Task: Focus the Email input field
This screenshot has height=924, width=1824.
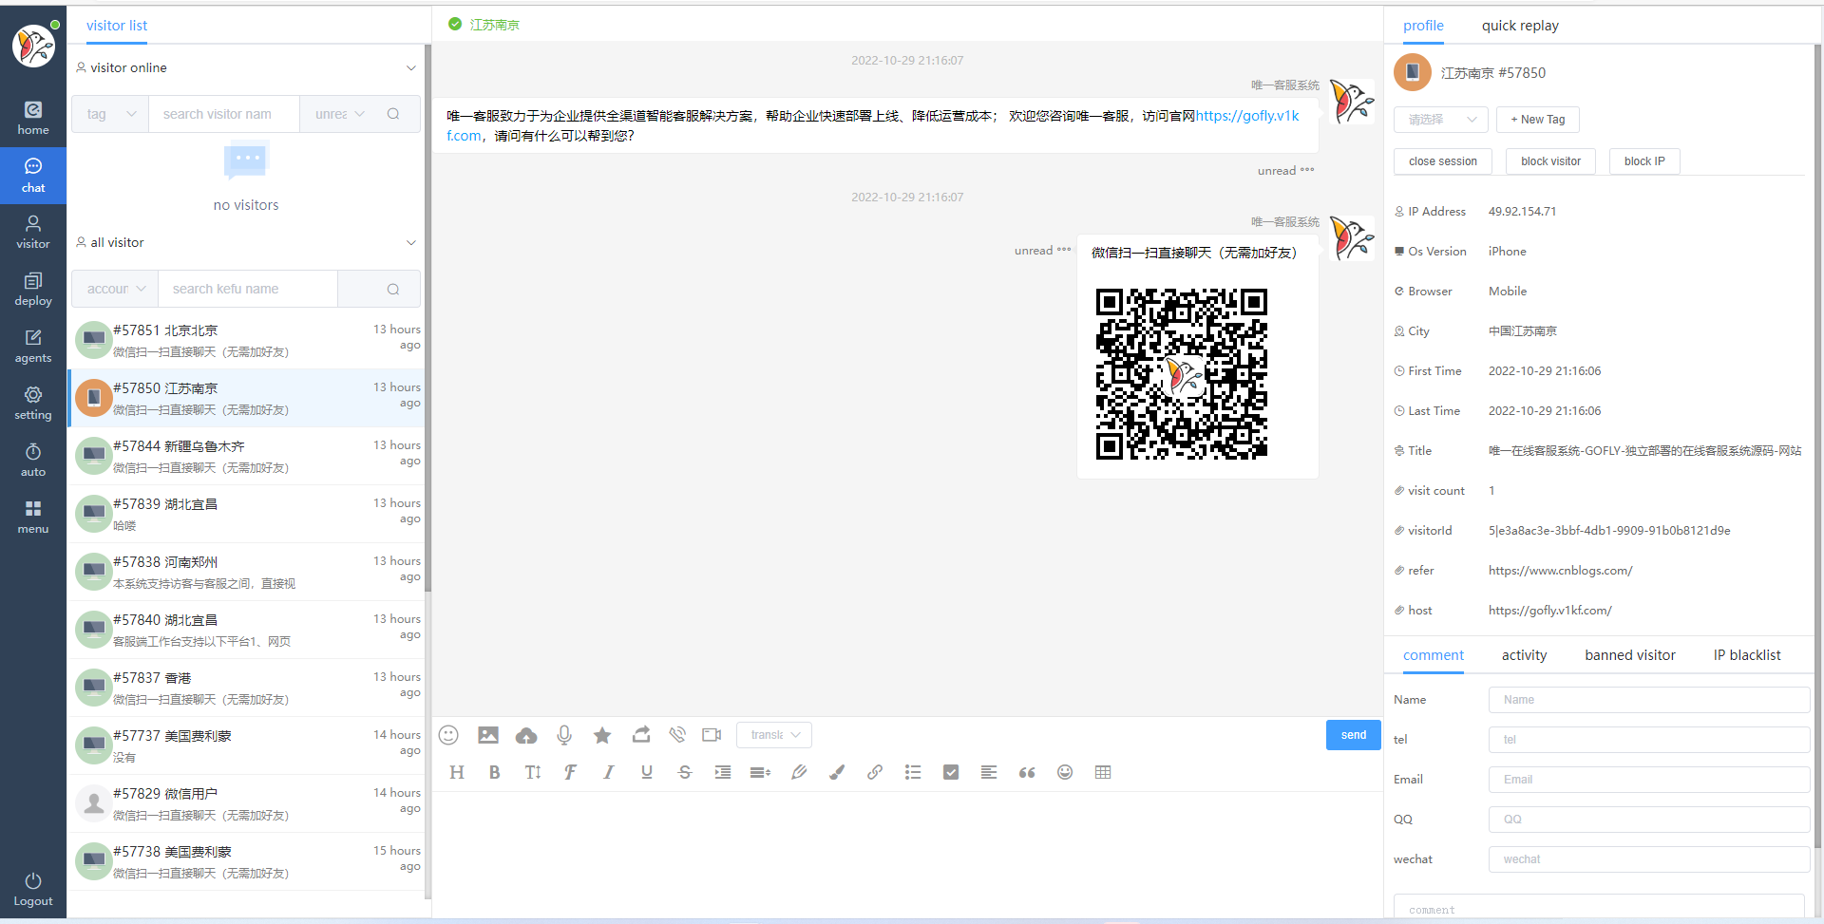Action: (1649, 780)
